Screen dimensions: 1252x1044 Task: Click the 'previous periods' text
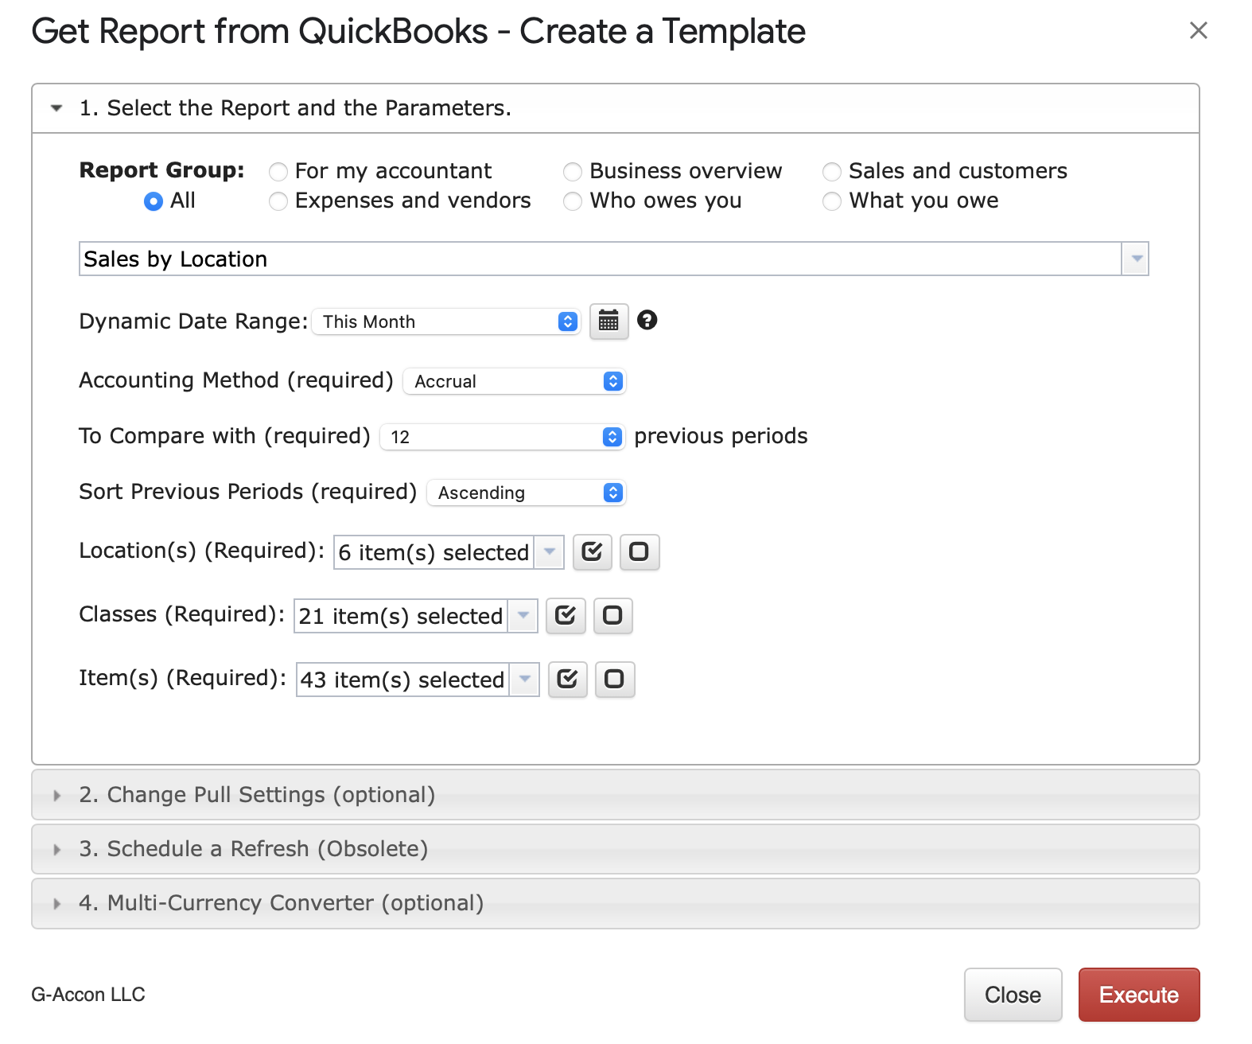[x=721, y=436]
